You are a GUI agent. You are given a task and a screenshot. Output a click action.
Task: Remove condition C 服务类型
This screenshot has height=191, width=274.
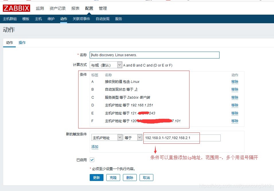[235, 98]
